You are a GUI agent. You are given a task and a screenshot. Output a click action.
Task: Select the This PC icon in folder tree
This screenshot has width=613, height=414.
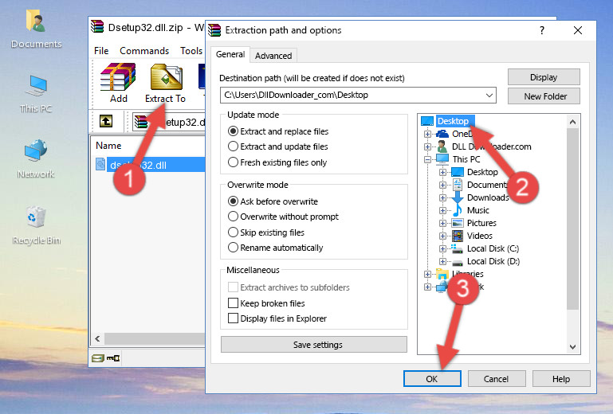click(x=442, y=159)
